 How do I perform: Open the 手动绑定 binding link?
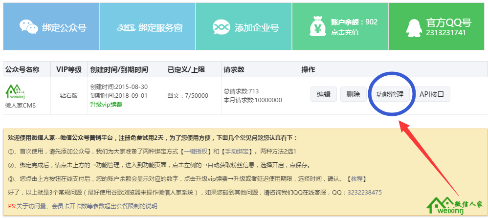tap(236, 152)
